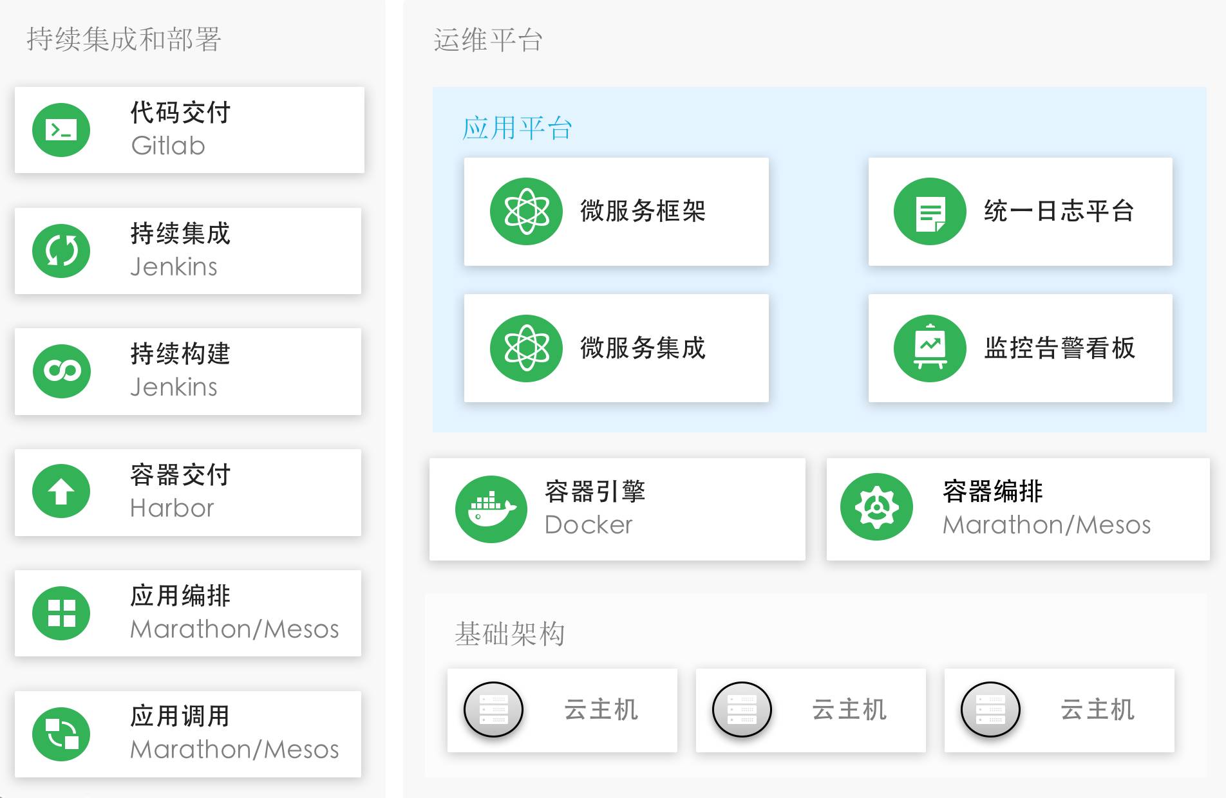Select Marathon/Mesos under 应用调用
Viewport: 1226px width, 798px height.
click(234, 749)
